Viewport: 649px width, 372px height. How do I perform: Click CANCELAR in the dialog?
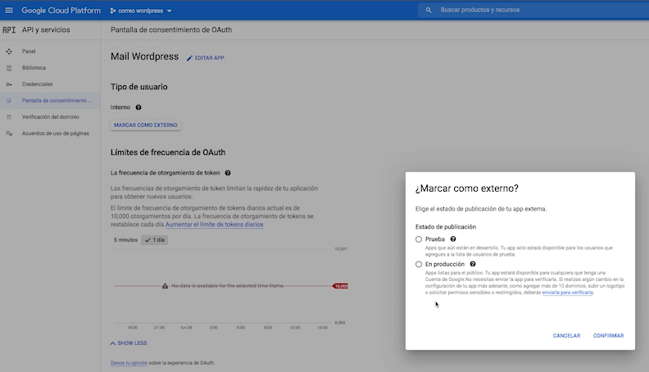[566, 336]
